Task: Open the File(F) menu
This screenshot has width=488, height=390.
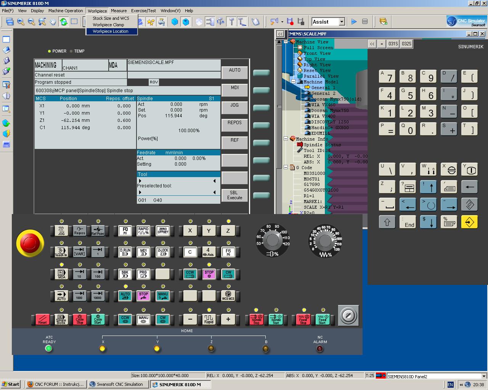Action: [x=8, y=11]
